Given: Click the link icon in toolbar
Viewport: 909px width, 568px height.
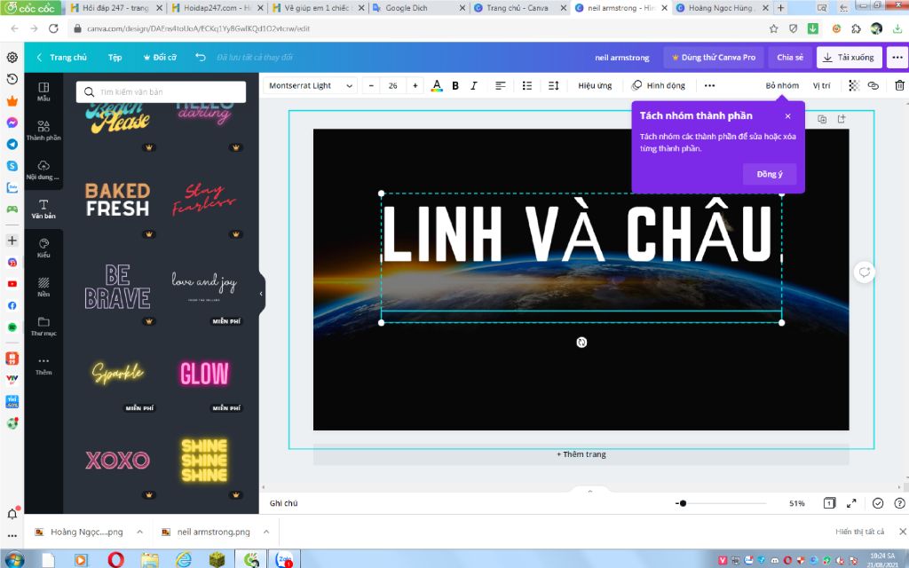Looking at the screenshot, I should (873, 86).
